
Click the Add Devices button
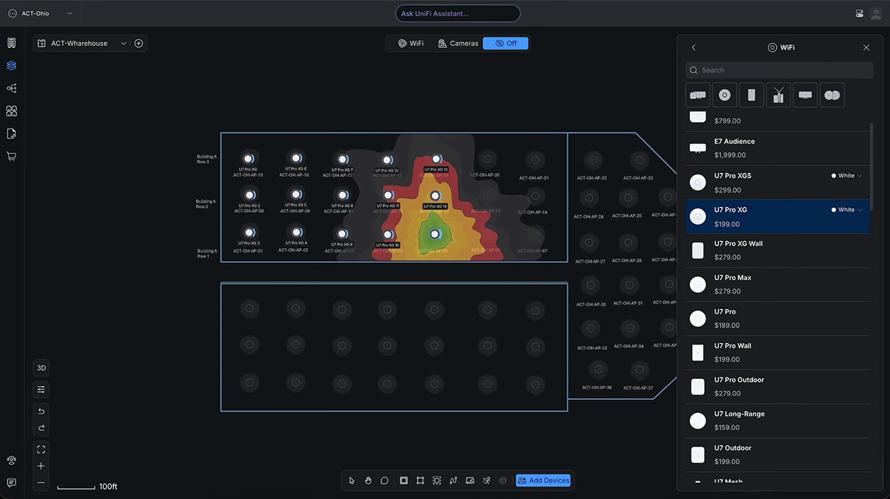543,481
